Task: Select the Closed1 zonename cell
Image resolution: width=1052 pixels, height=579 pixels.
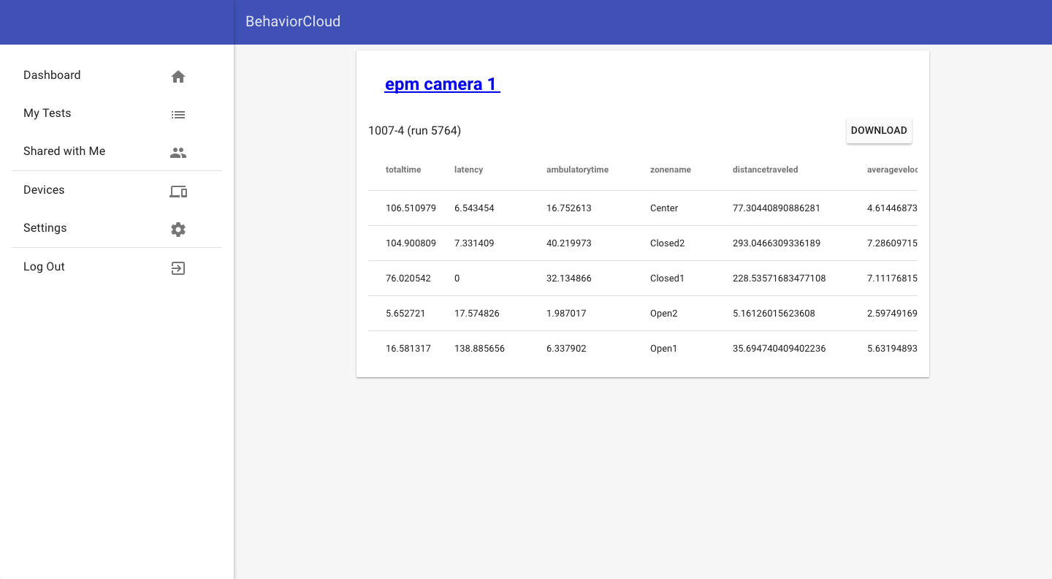Action: 667,279
